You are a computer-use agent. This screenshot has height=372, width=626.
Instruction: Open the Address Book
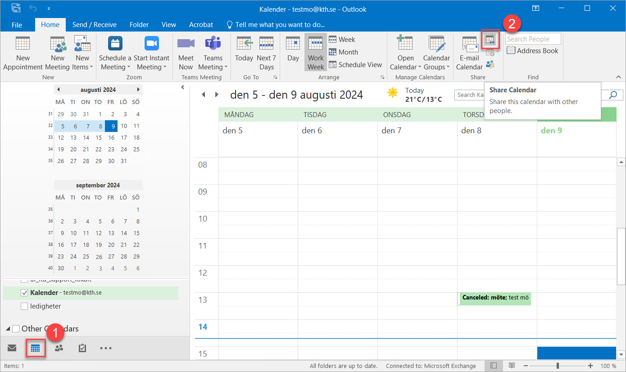533,51
